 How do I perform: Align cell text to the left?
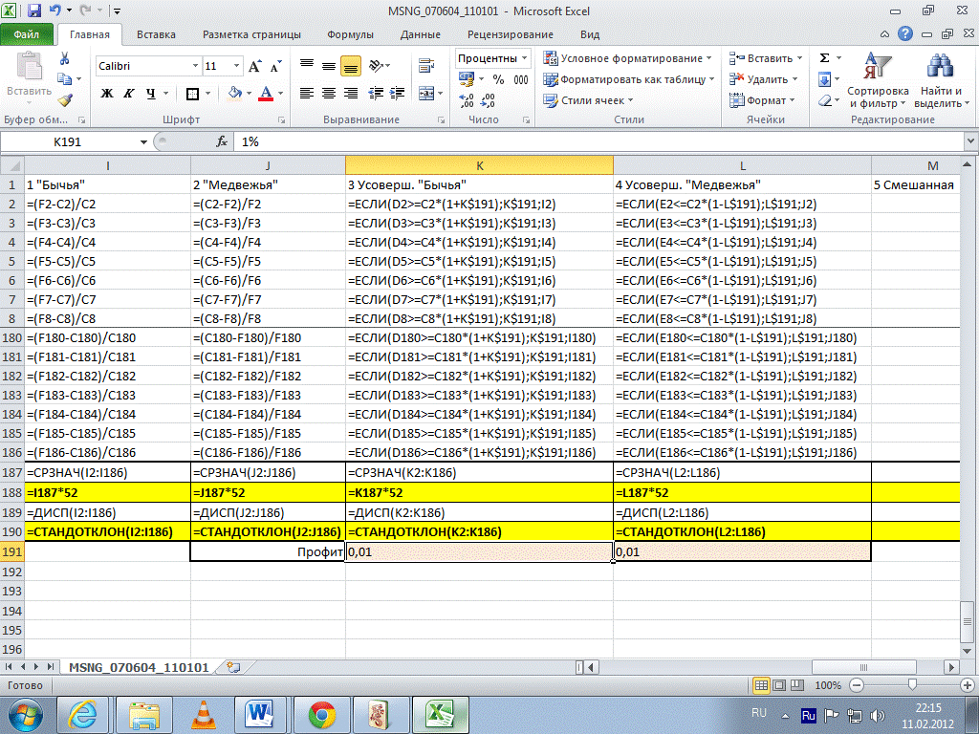click(x=307, y=94)
